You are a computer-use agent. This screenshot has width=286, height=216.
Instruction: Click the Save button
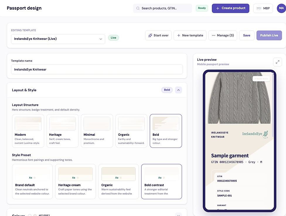tap(247, 36)
